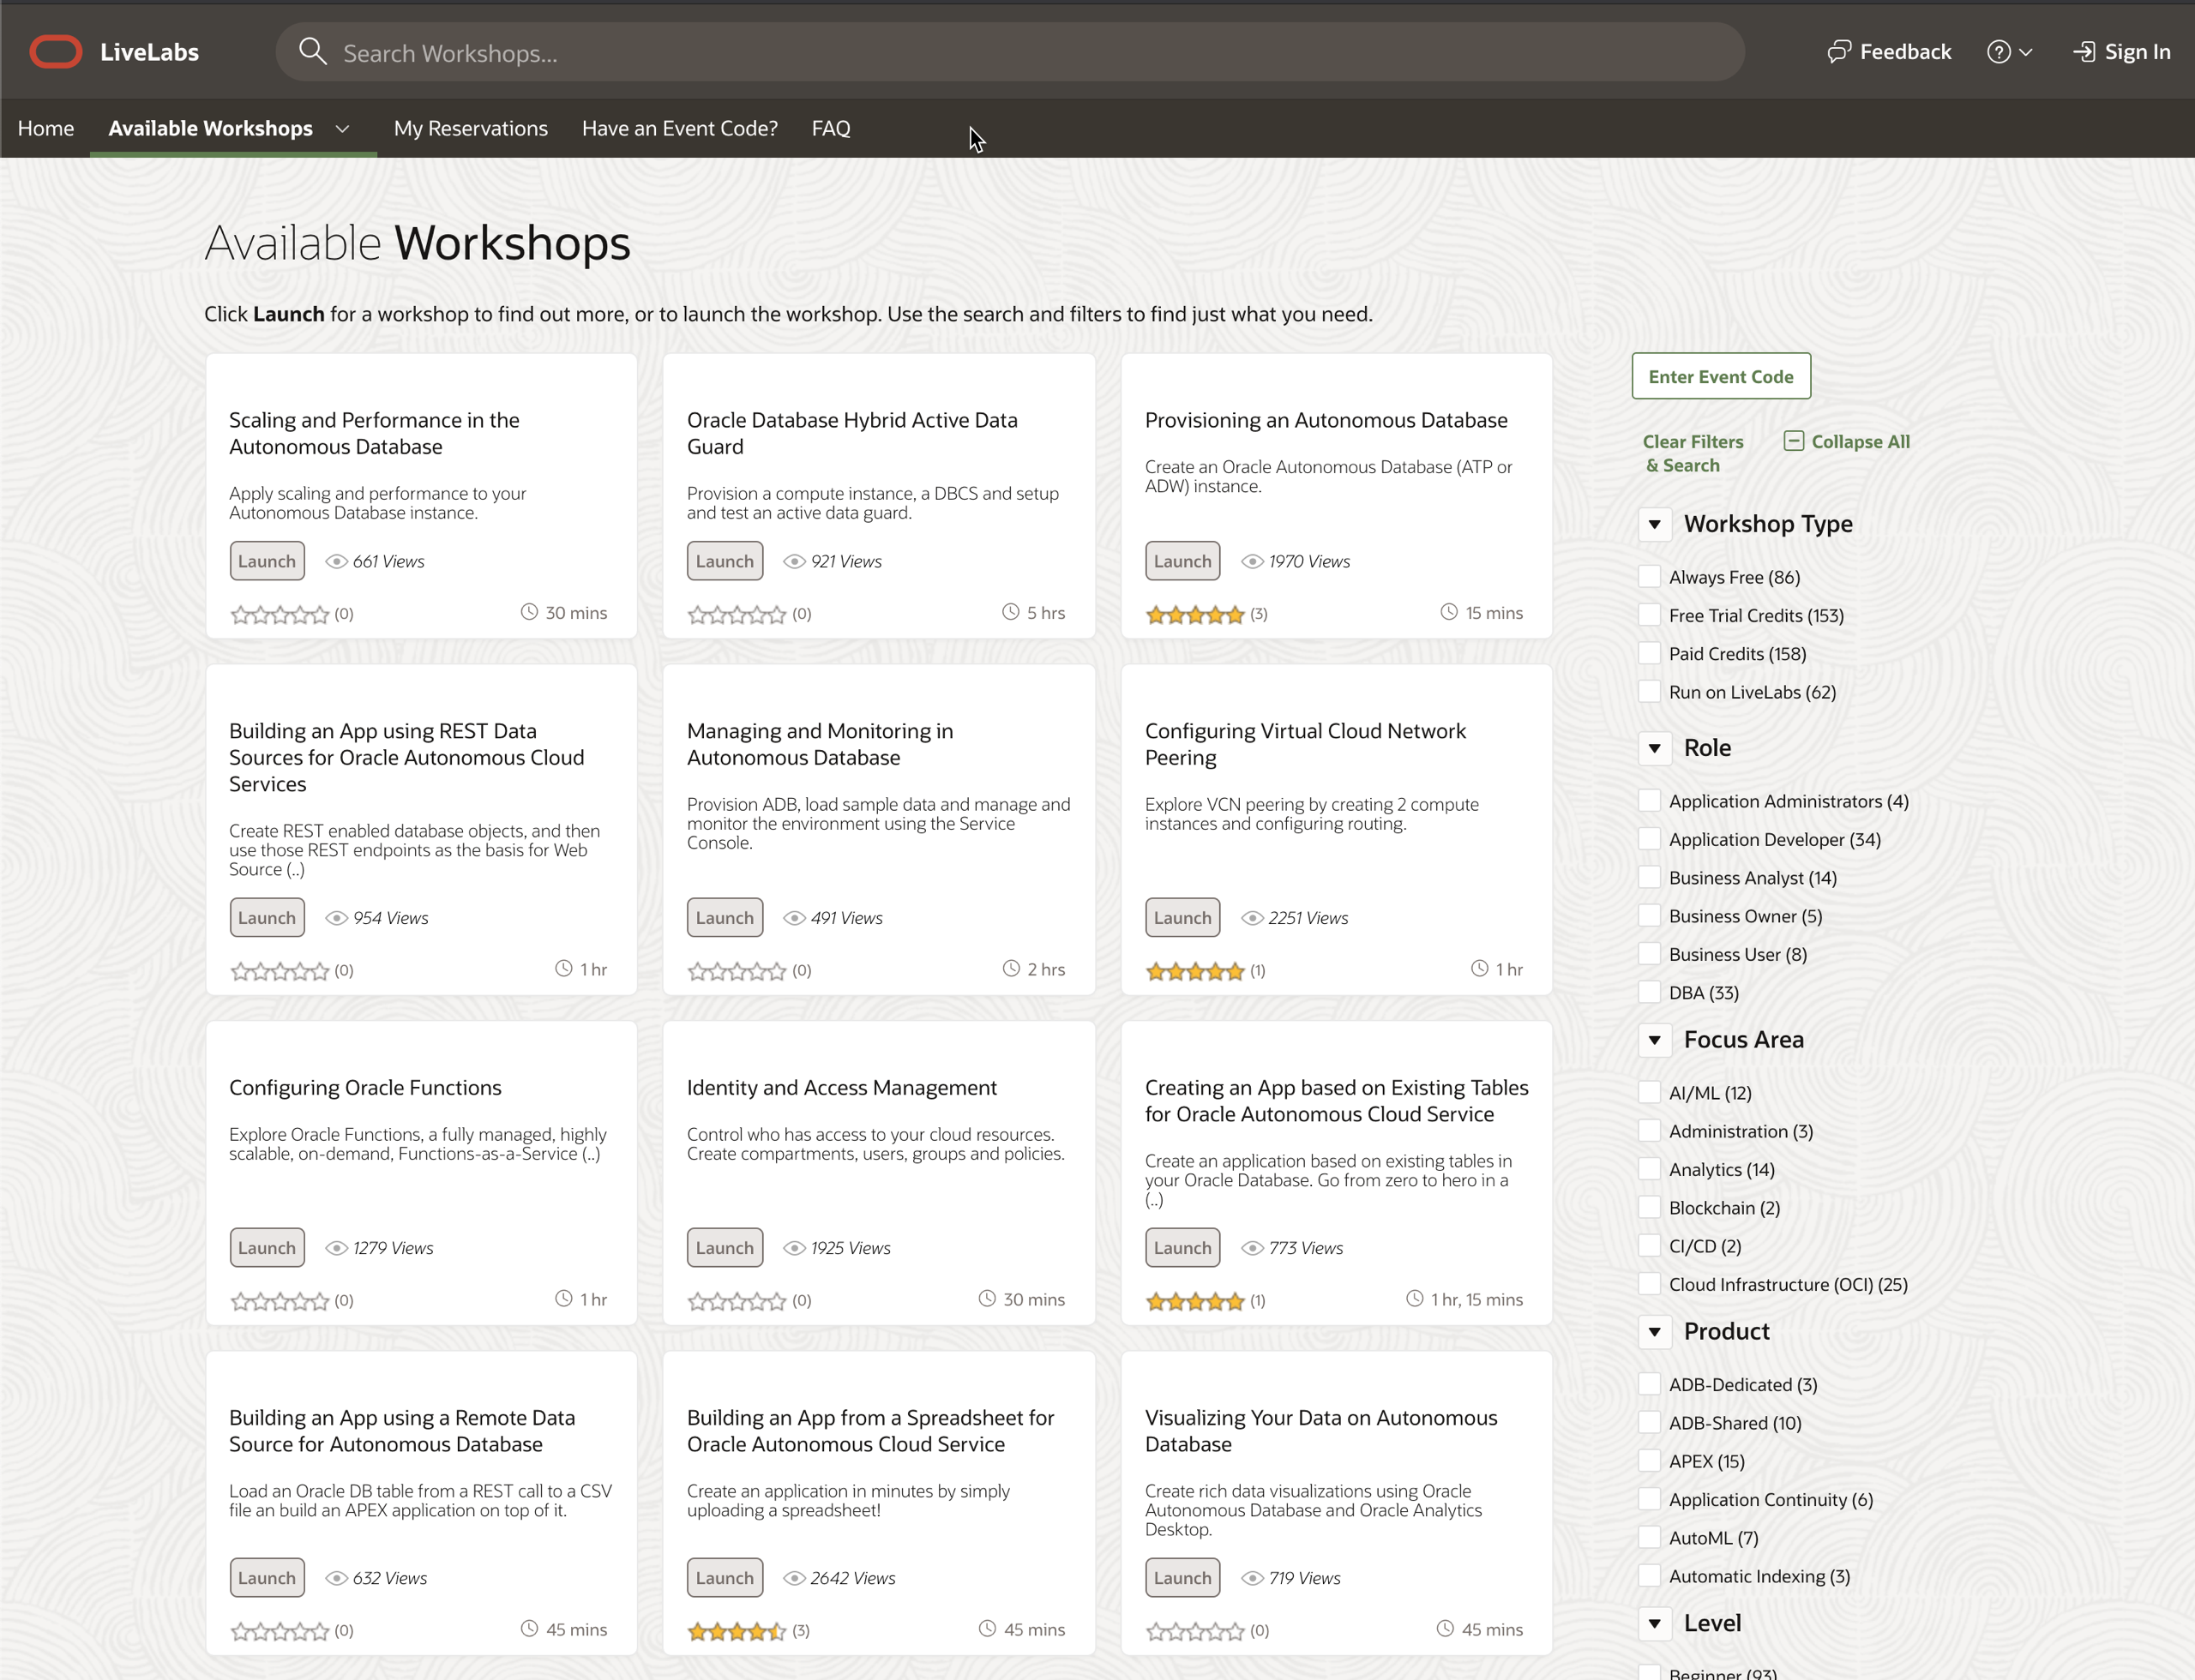Collapse the Workshop Type filter section

[x=1655, y=524]
